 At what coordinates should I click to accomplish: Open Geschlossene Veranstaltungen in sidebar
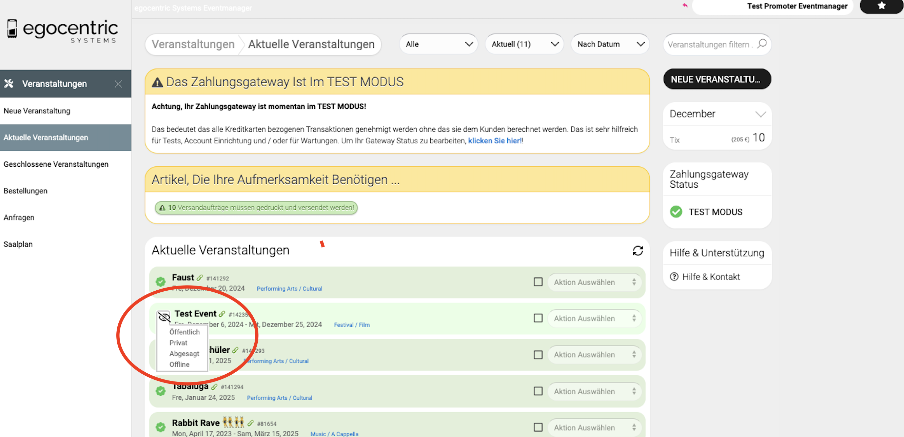pyautogui.click(x=56, y=164)
